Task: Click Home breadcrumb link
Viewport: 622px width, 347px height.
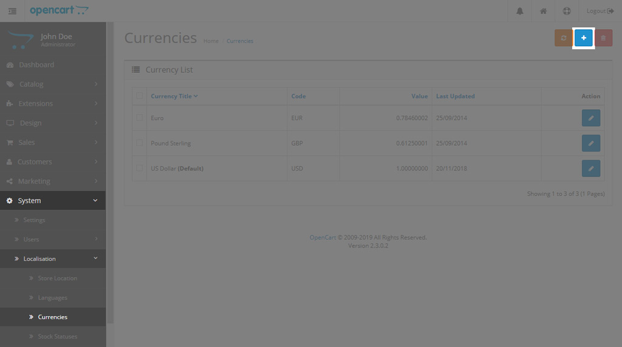Action: tap(211, 41)
